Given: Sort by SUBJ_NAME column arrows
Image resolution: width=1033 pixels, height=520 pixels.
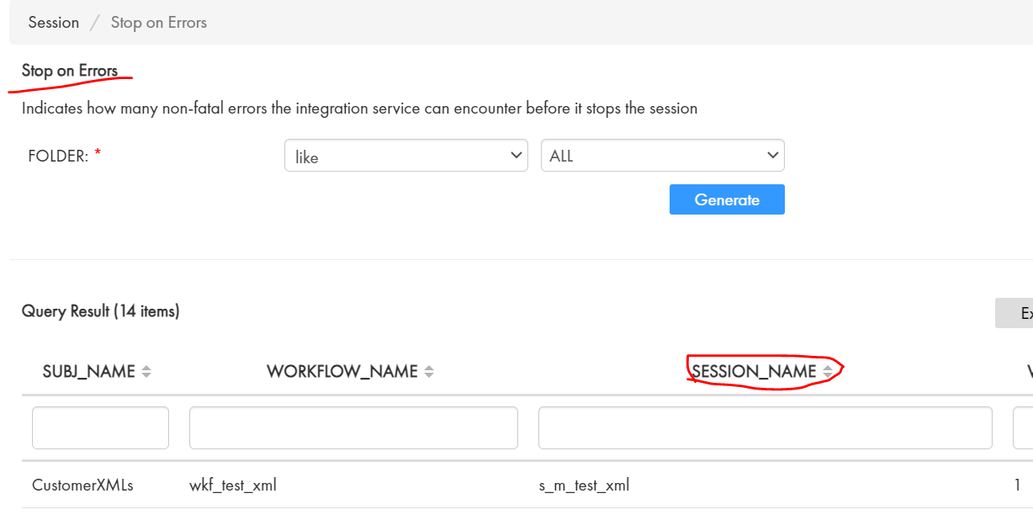Looking at the screenshot, I should coord(146,372).
